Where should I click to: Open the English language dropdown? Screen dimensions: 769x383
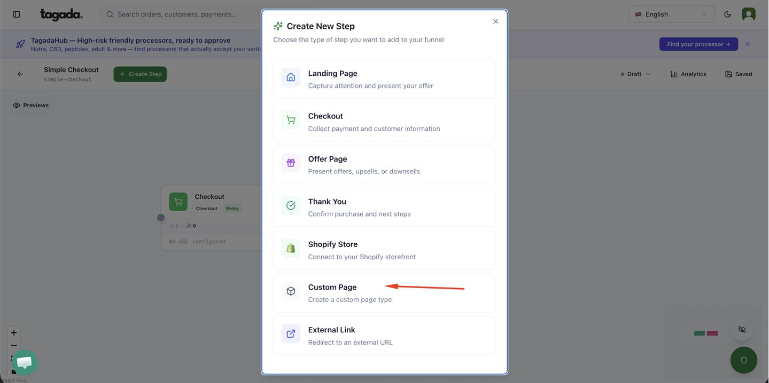[671, 14]
